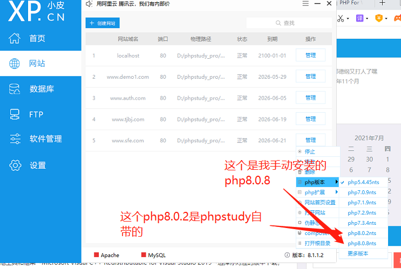401x269 pixels.
Task: Open dropdown arrow next to translate icon
Action: (367, 19)
